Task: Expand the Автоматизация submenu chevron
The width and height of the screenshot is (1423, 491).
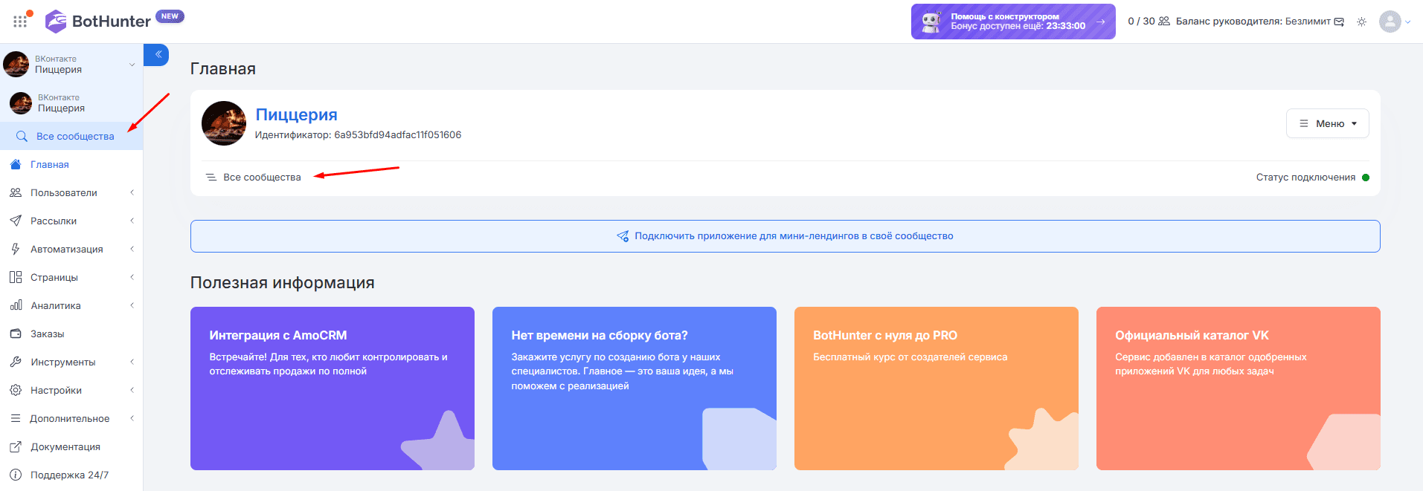Action: [132, 249]
